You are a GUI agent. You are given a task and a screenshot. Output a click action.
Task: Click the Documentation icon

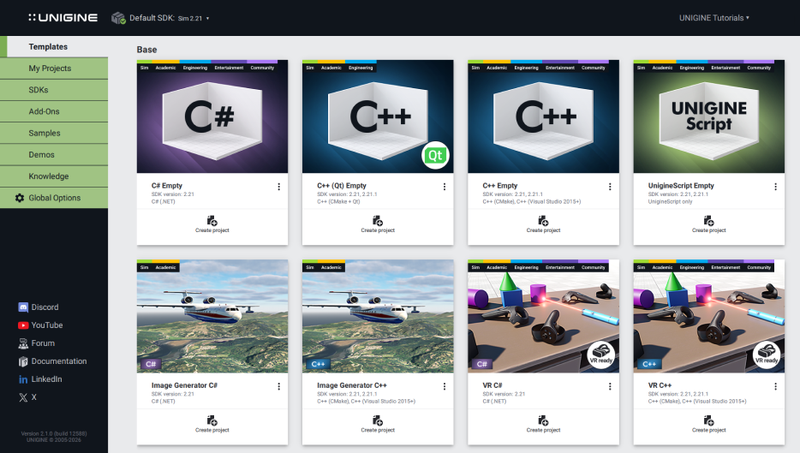click(23, 361)
